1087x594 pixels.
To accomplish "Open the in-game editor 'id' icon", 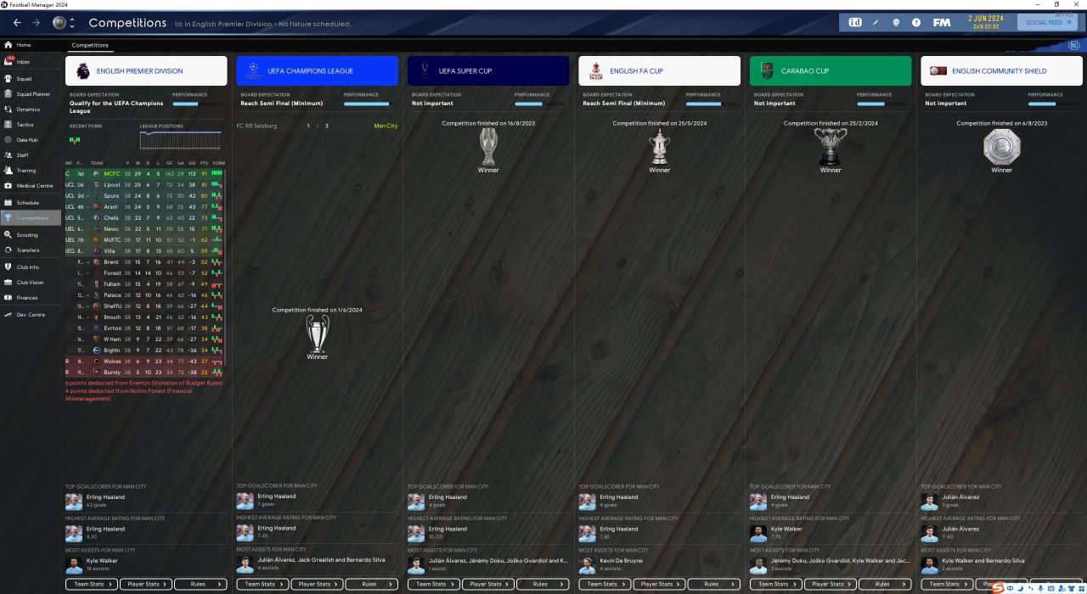I will tap(855, 22).
